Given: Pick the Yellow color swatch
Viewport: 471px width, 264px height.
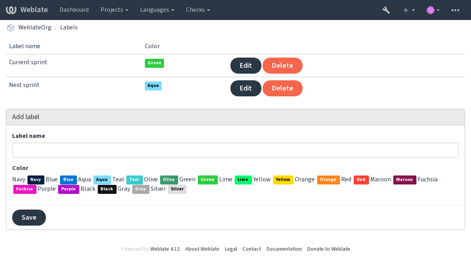Looking at the screenshot, I should pos(283,180).
